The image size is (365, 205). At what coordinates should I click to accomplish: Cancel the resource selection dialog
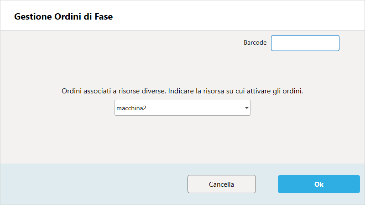[x=222, y=184]
